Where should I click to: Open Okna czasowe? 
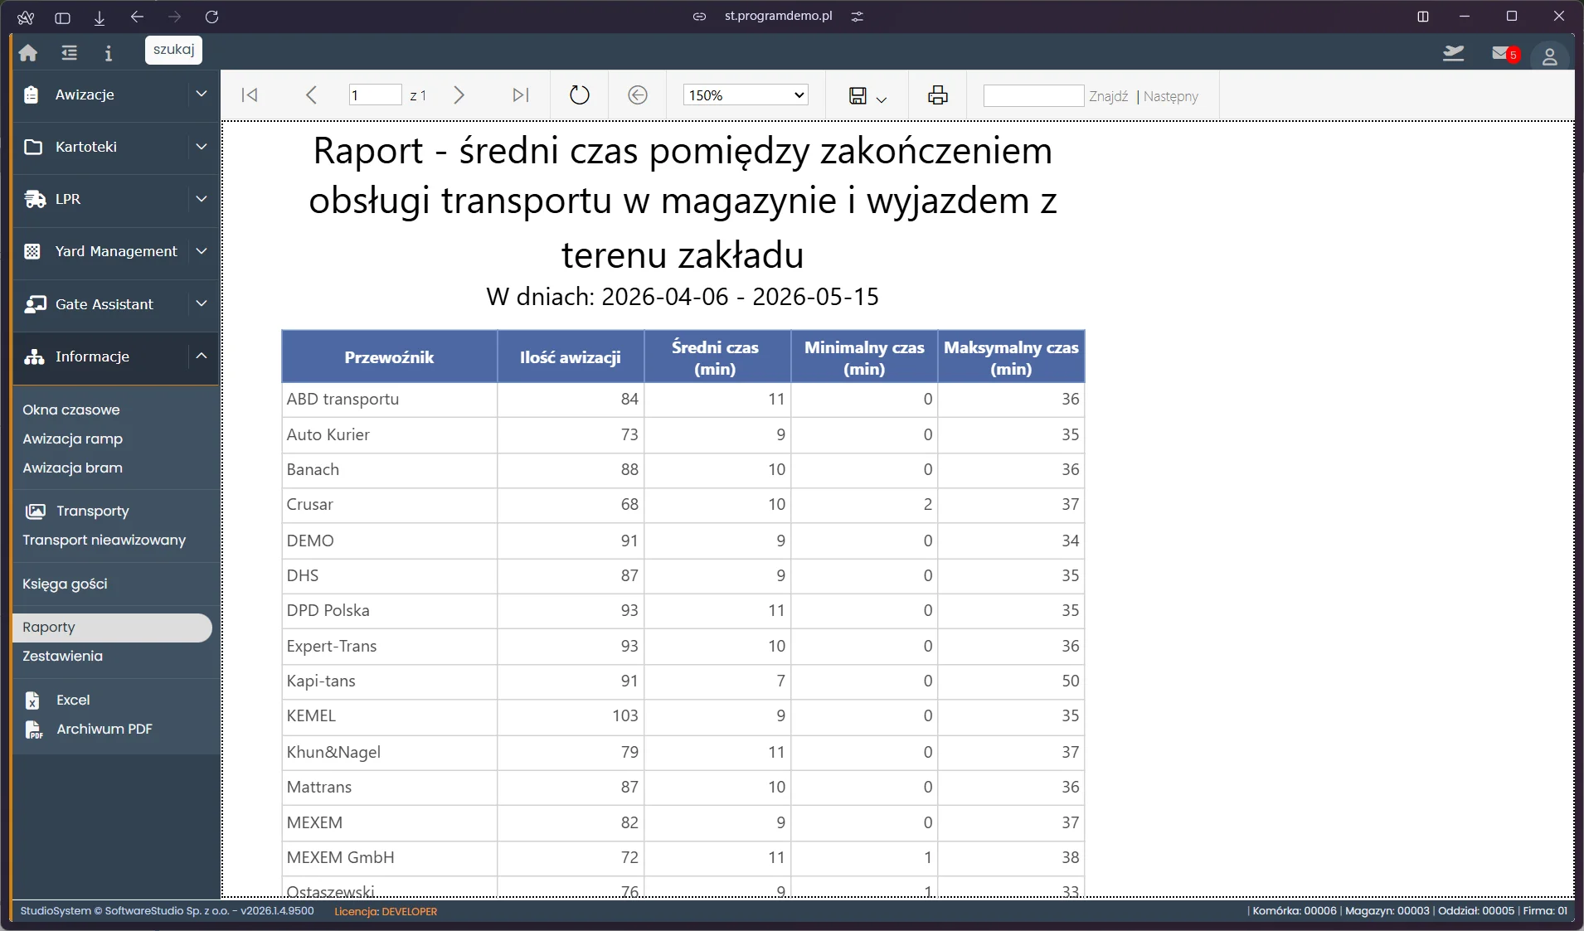[x=71, y=410]
